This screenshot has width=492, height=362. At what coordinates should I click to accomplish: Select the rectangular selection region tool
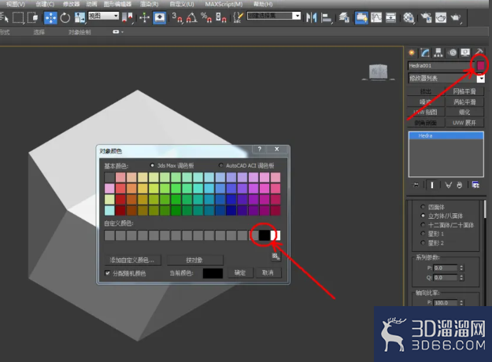click(x=18, y=17)
